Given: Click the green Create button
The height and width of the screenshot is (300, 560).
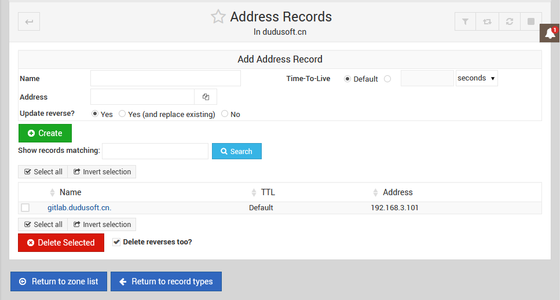Looking at the screenshot, I should pos(45,133).
